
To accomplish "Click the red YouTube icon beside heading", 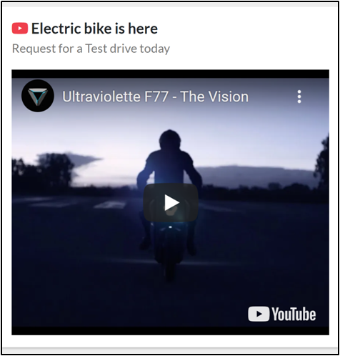I will [20, 29].
